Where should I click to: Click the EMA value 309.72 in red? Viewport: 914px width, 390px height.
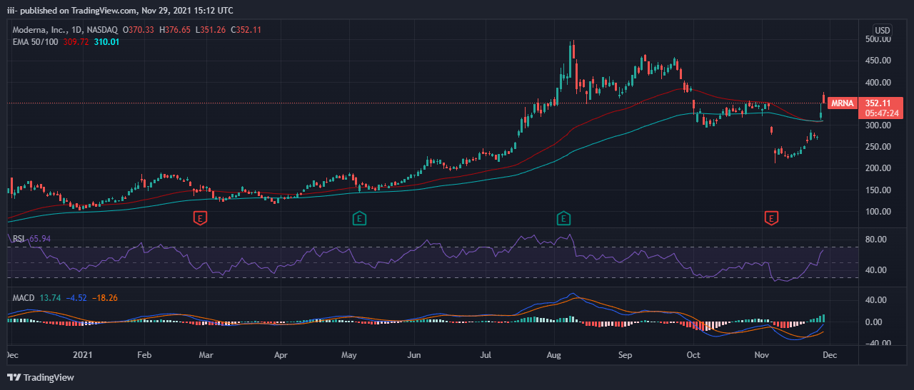click(76, 42)
